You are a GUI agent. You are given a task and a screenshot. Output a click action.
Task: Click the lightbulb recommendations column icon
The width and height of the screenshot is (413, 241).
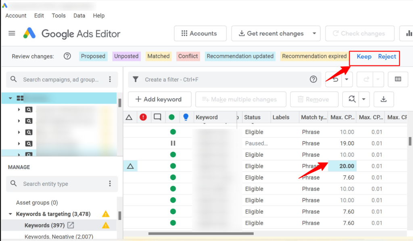pyautogui.click(x=186, y=117)
